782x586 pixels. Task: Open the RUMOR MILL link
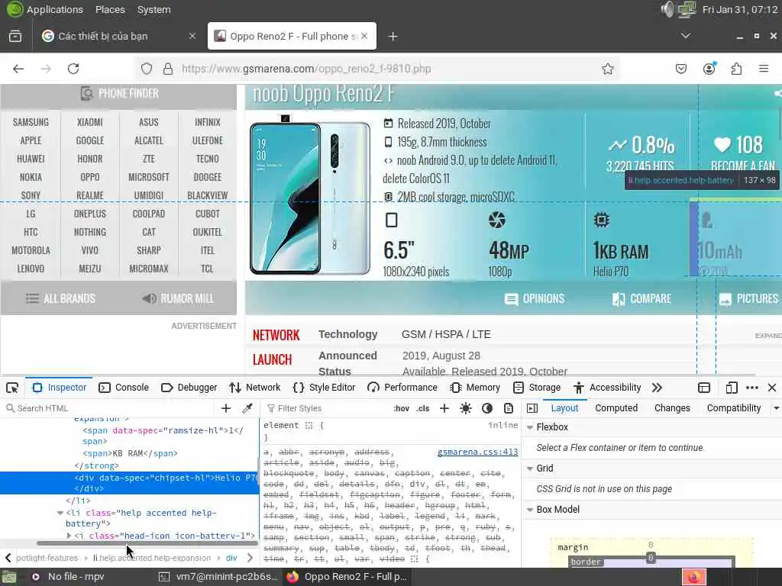click(x=177, y=298)
